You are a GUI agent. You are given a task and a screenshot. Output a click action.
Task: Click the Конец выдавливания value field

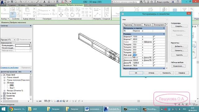23,45
